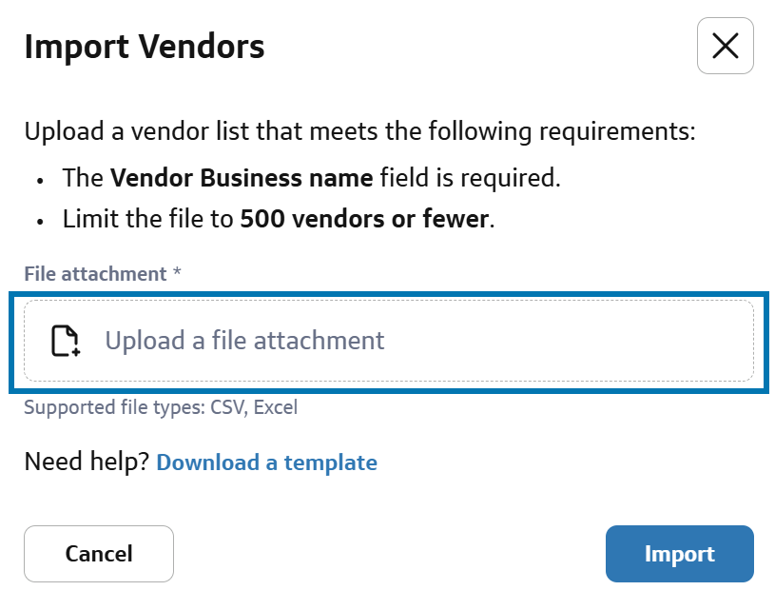Click the "File attachment" field label
Viewport: 775px width, 610px height.
(94, 274)
